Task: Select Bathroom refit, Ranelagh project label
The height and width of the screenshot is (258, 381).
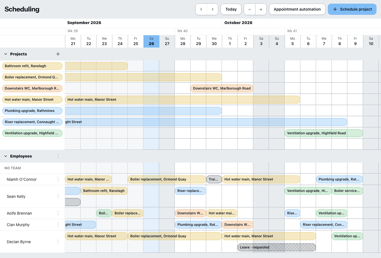Action: pyautogui.click(x=32, y=66)
